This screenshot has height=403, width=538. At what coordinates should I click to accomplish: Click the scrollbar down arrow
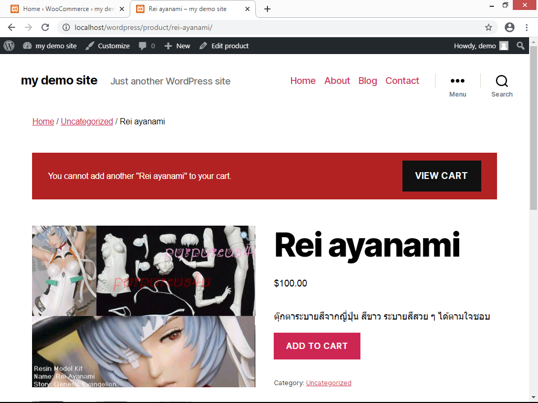(x=534, y=397)
